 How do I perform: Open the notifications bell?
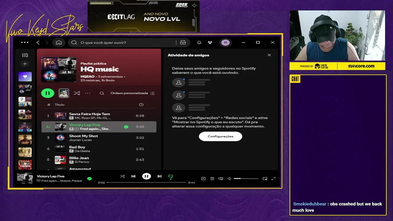coord(199,42)
